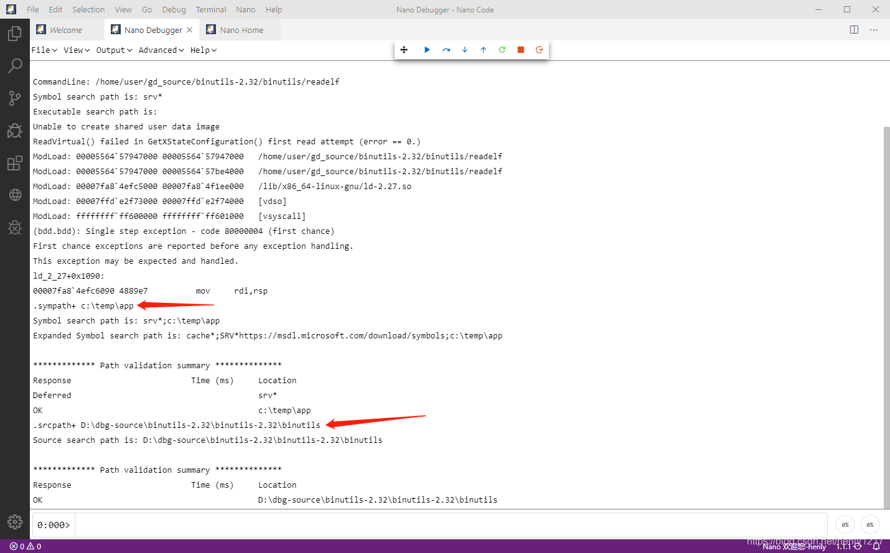The width and height of the screenshot is (890, 553).
Task: Click the "Expanded Symbol search path" line
Action: 268,335
